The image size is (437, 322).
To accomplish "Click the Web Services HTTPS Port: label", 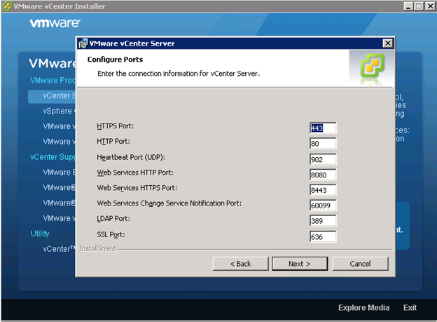I will [x=137, y=188].
